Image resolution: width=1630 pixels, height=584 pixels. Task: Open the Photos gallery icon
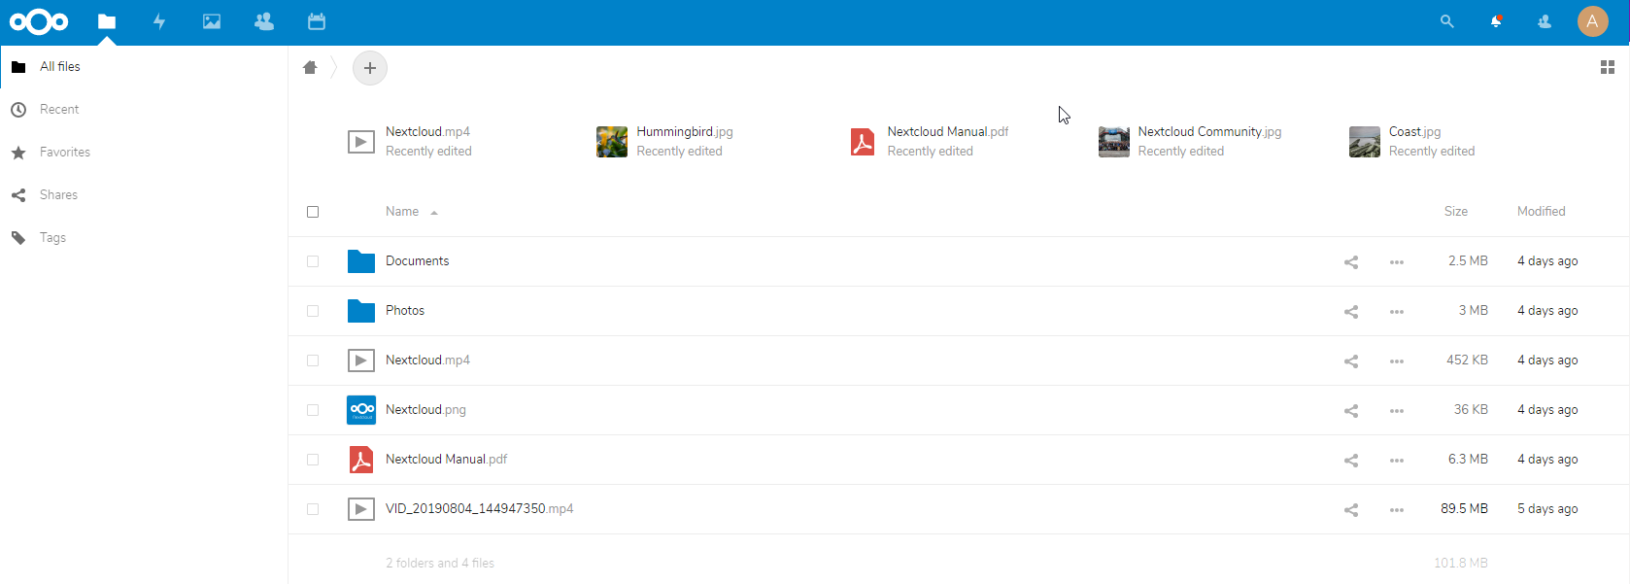tap(212, 21)
